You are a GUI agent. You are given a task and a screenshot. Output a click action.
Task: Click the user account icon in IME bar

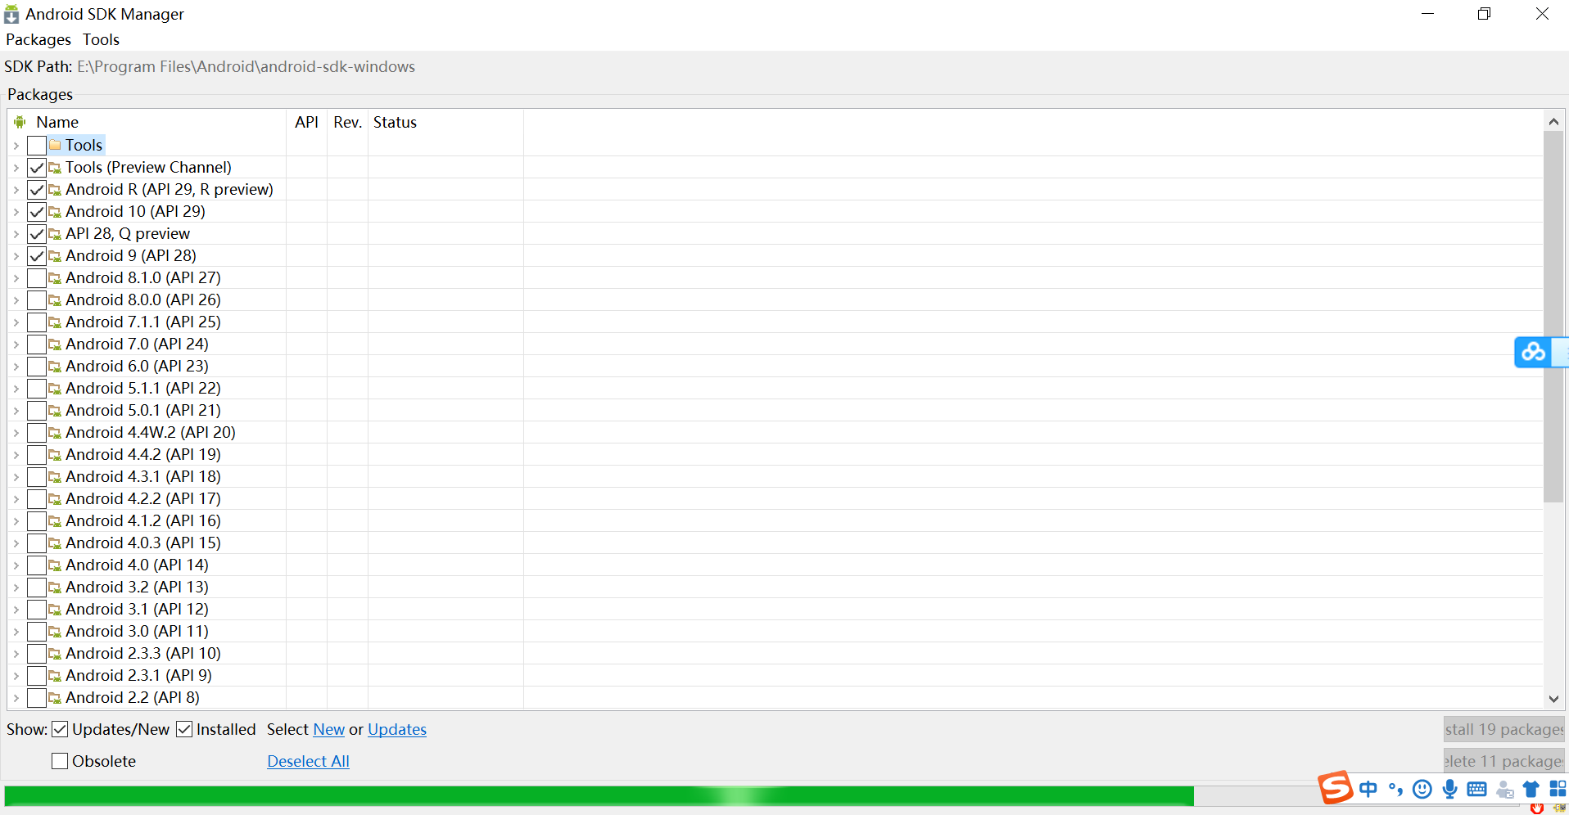[1504, 790]
